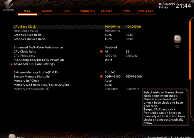Change Memory Ref Clock Auto value
194x138 pixels.
pos(108,81)
